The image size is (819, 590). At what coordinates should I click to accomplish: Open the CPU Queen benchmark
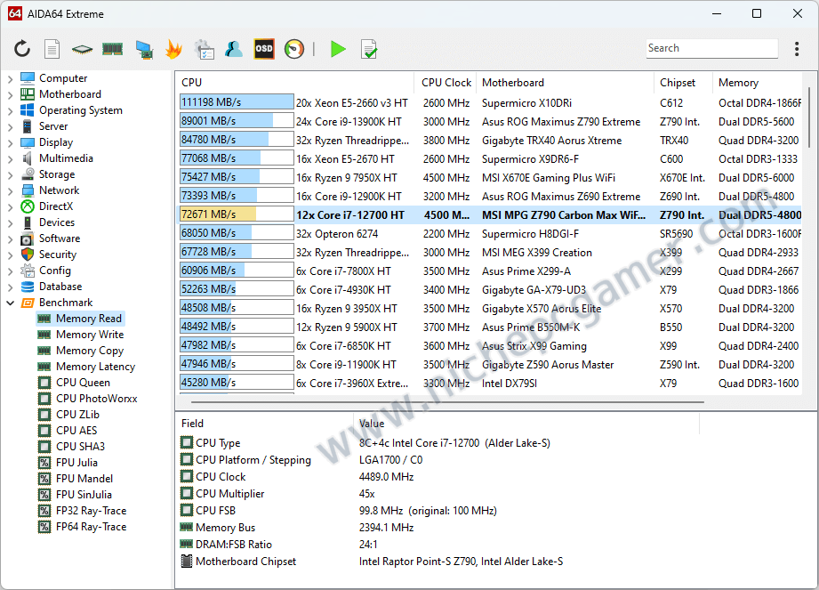[x=83, y=383]
